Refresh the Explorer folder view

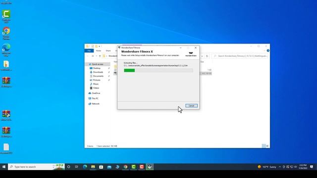tap(207, 56)
